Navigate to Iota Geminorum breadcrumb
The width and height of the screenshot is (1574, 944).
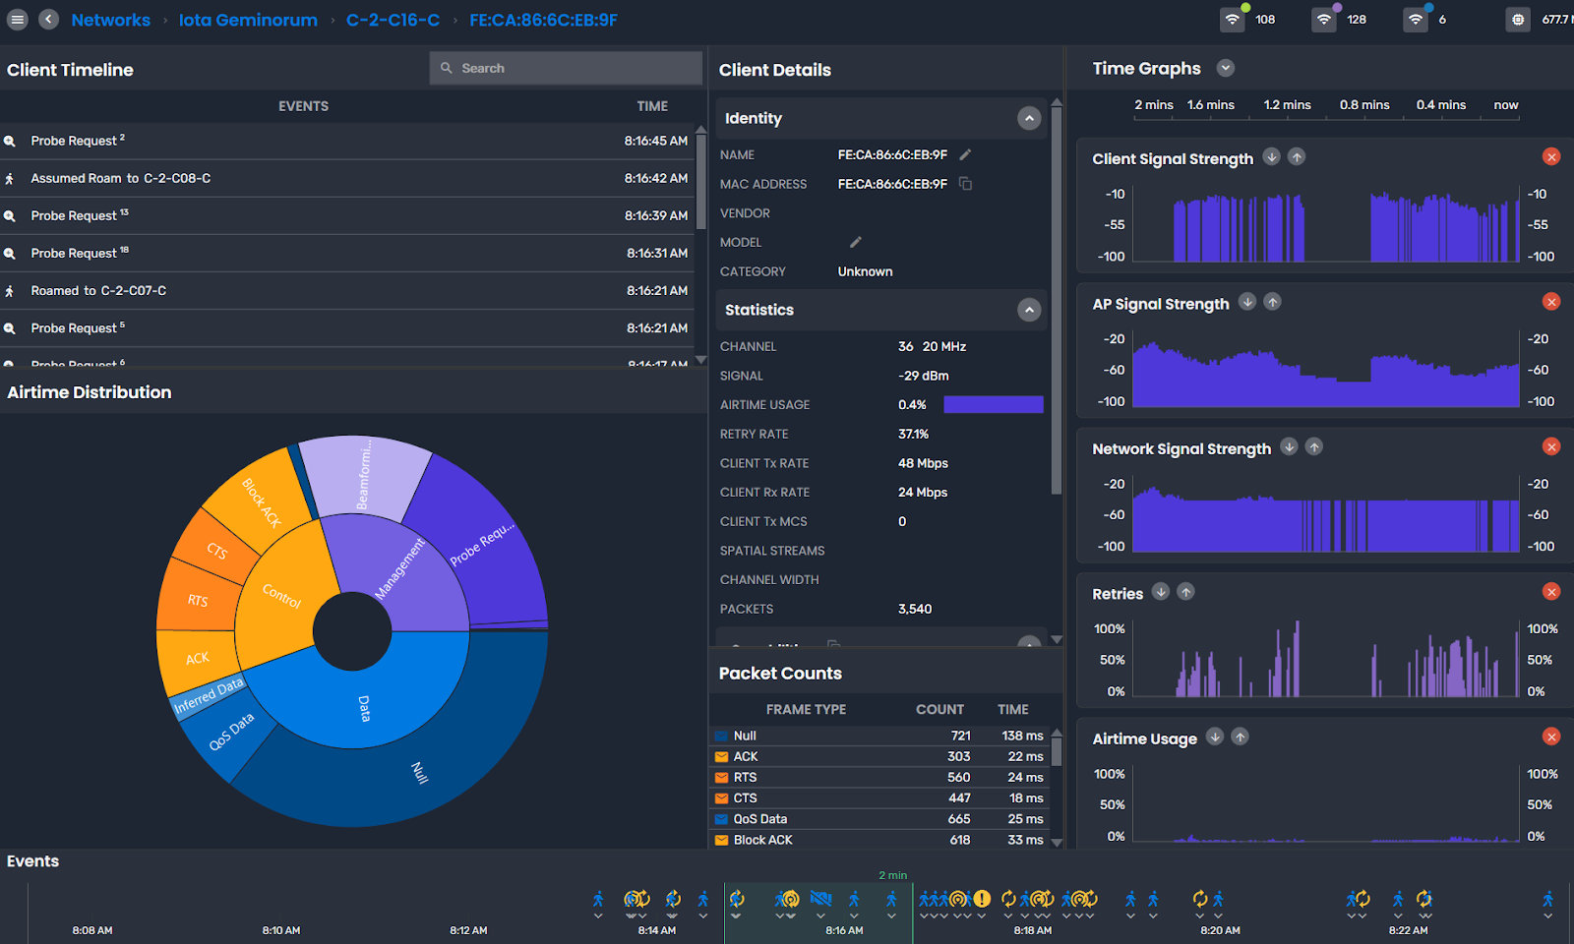click(x=248, y=20)
